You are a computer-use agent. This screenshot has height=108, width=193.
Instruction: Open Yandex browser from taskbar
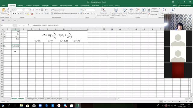click(59, 105)
